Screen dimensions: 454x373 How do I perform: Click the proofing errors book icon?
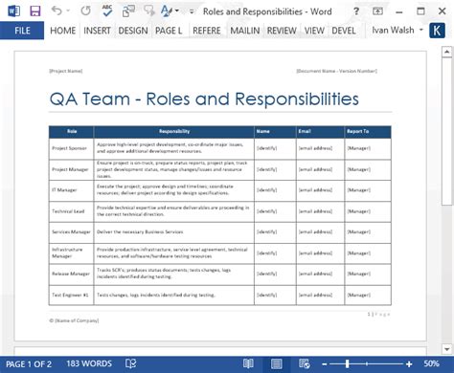(130, 363)
